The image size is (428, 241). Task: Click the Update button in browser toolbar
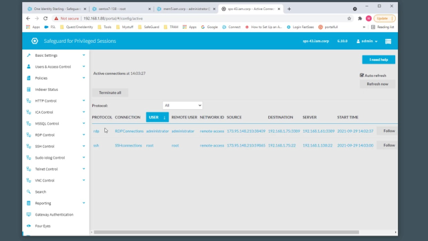pos(385,18)
